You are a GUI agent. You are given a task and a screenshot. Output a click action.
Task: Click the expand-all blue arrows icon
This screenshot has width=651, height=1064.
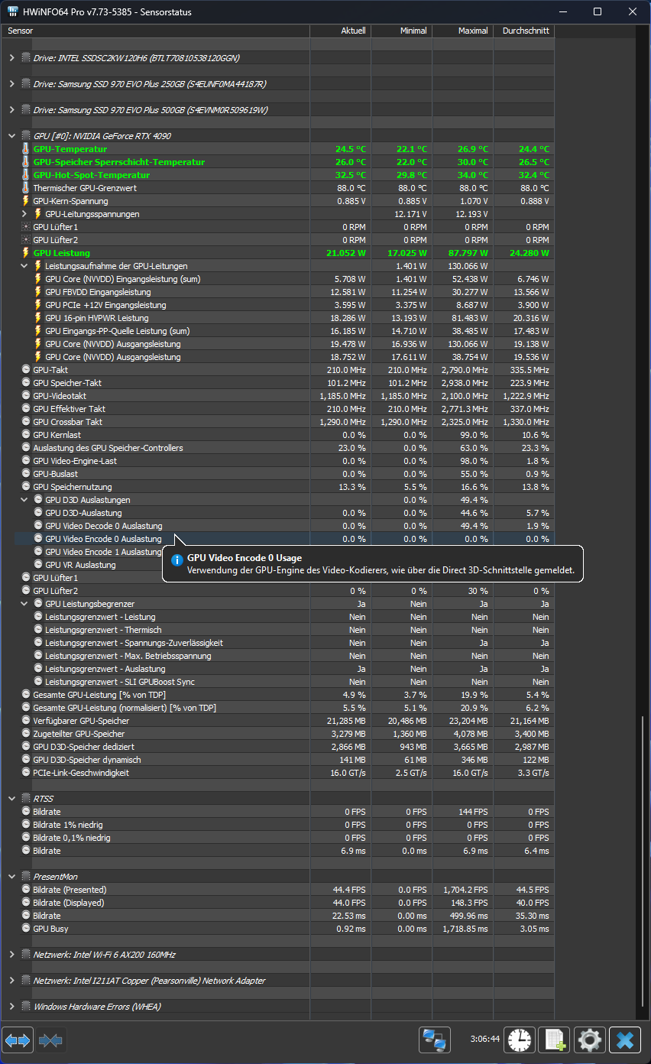click(18, 1040)
